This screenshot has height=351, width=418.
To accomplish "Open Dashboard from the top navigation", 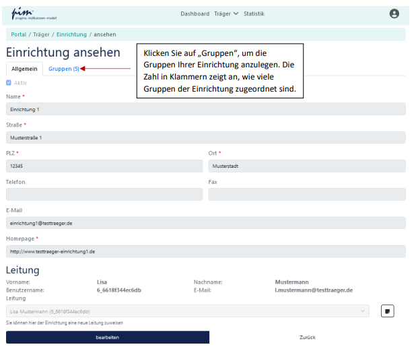I will pyautogui.click(x=195, y=13).
